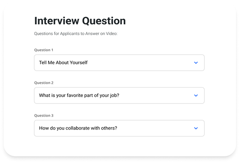
Task: Click the 'Question 3' field label
Action: click(x=44, y=115)
